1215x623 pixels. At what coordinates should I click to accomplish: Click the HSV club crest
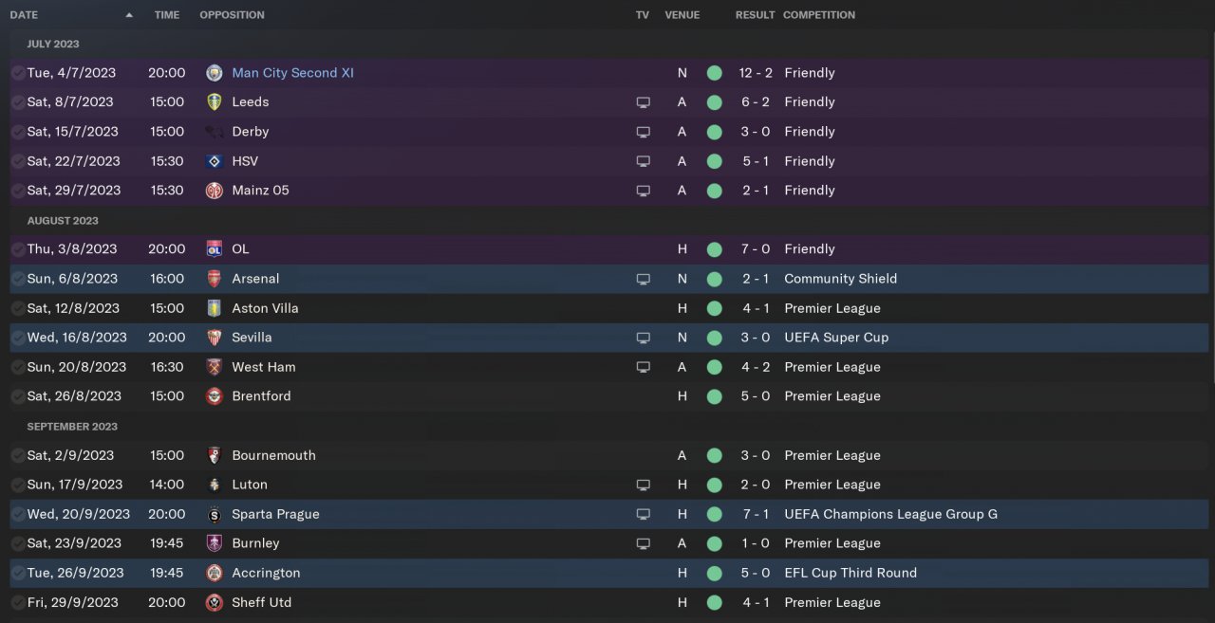pos(215,161)
